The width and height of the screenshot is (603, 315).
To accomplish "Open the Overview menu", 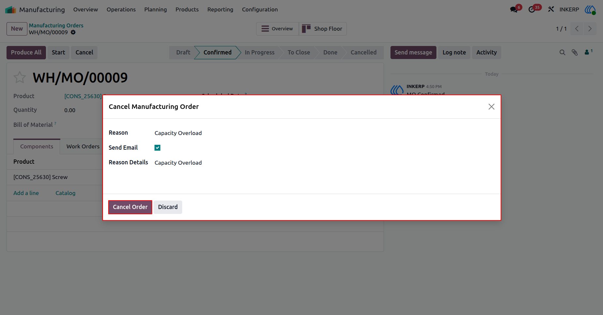I will tap(85, 9).
